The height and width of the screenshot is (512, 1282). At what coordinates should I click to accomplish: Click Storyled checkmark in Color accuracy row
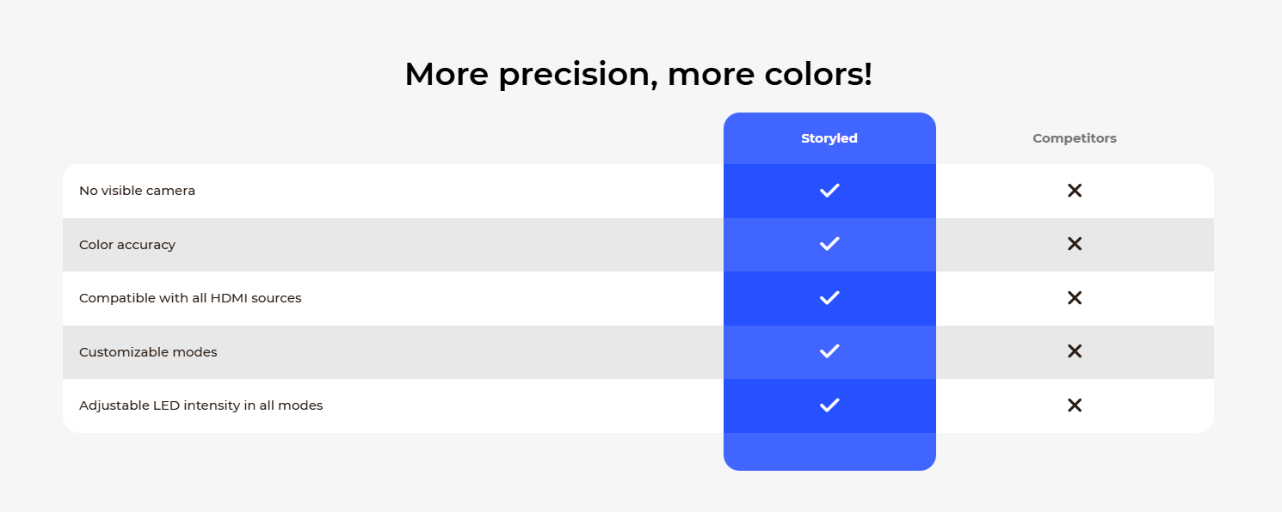pos(829,244)
